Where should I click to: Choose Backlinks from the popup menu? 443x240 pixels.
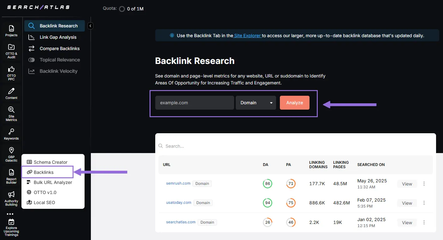(x=44, y=172)
